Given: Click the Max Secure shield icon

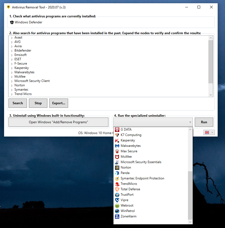Looking at the screenshot, I should tap(117, 151).
